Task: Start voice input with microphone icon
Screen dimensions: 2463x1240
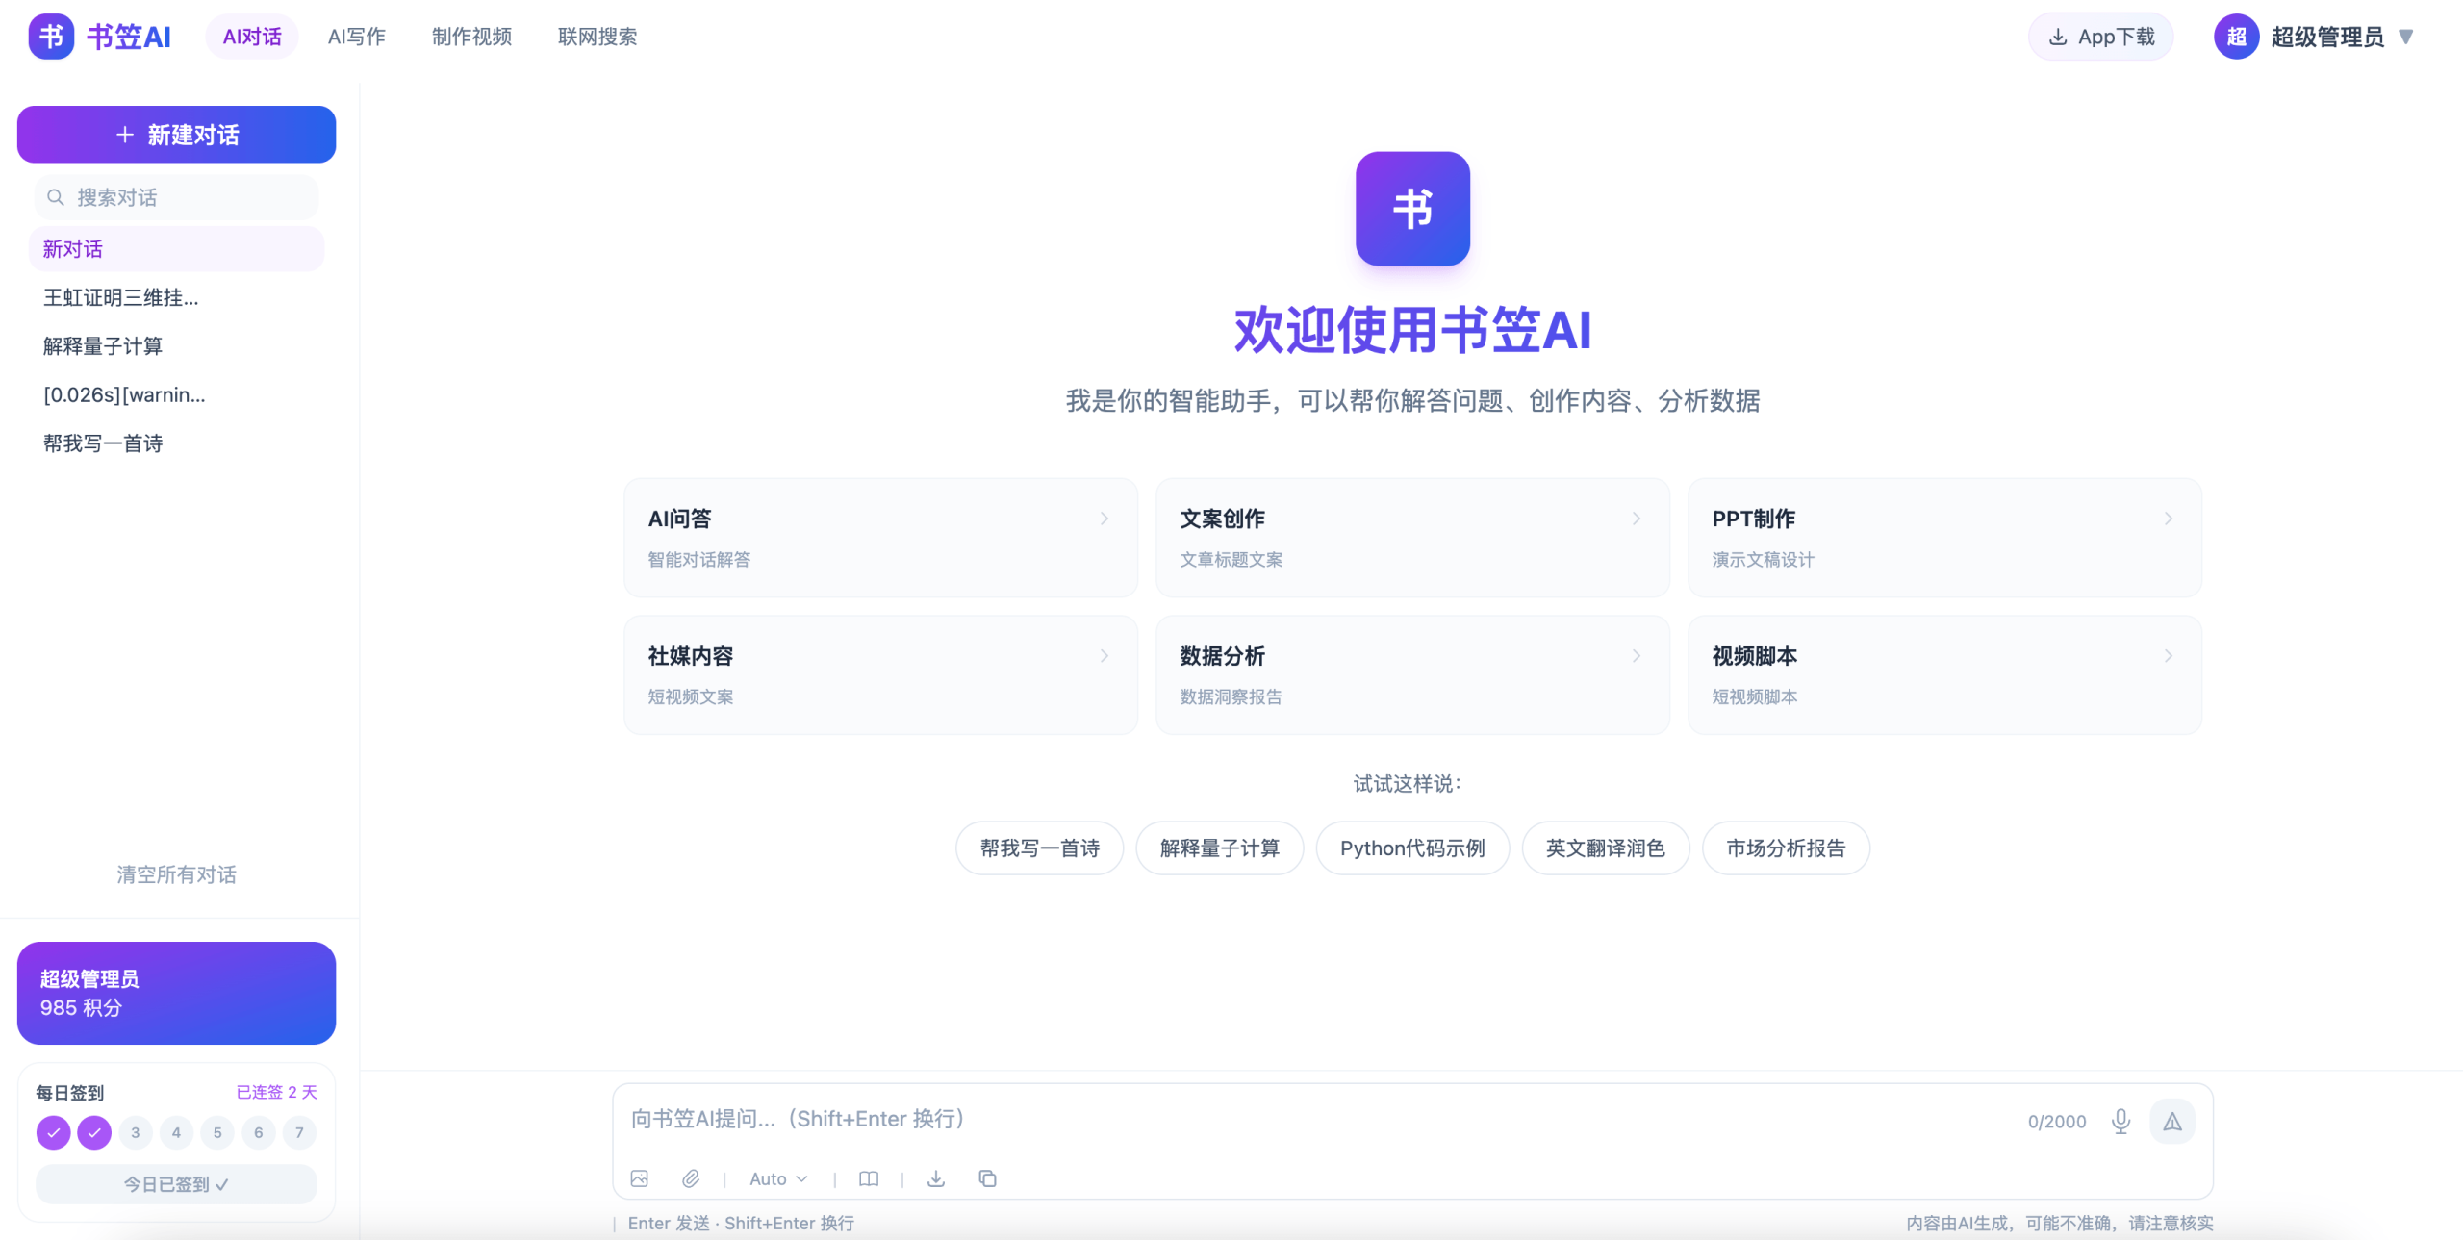Action: pyautogui.click(x=2120, y=1121)
